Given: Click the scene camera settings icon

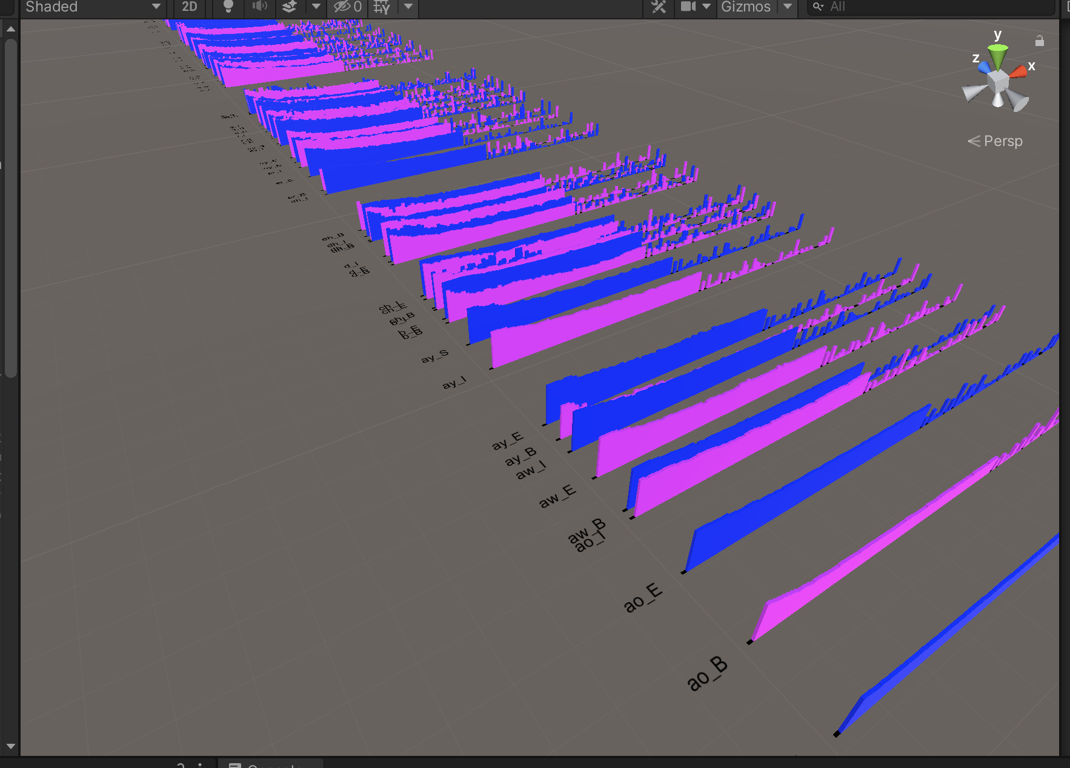Looking at the screenshot, I should [x=688, y=7].
